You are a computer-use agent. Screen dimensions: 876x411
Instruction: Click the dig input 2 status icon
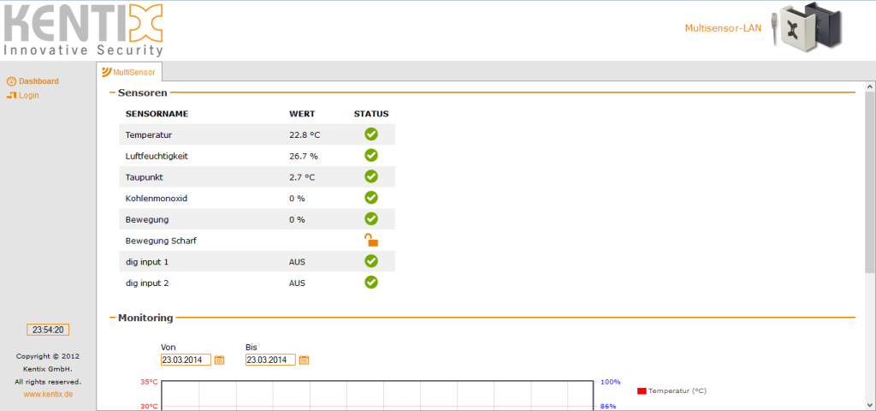point(371,282)
